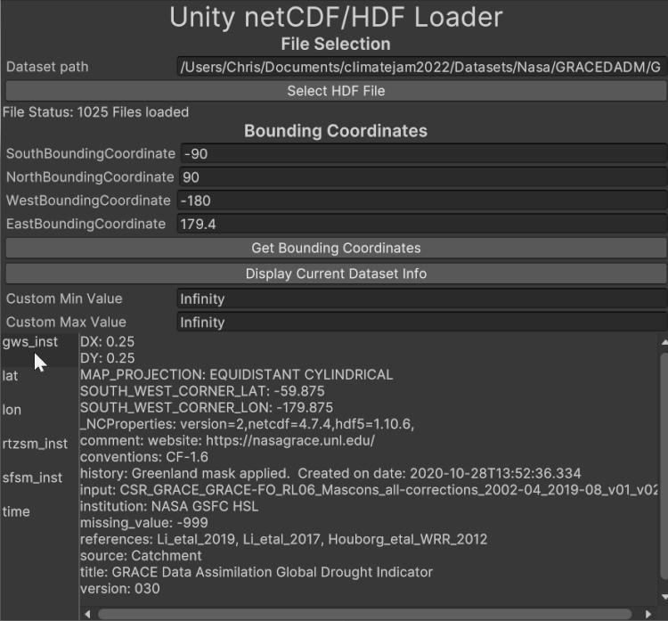
Task: Edit the EastBoundingCoordinate field
Action: pyautogui.click(x=422, y=225)
